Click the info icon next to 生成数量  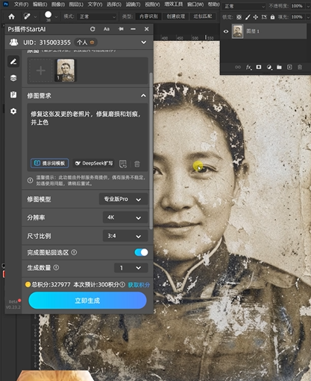tap(56, 267)
